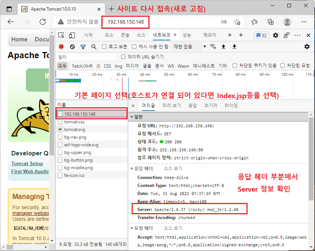The image size is (315, 251).
Task: Click the network 필터 text field
Action: (x=87, y=57)
